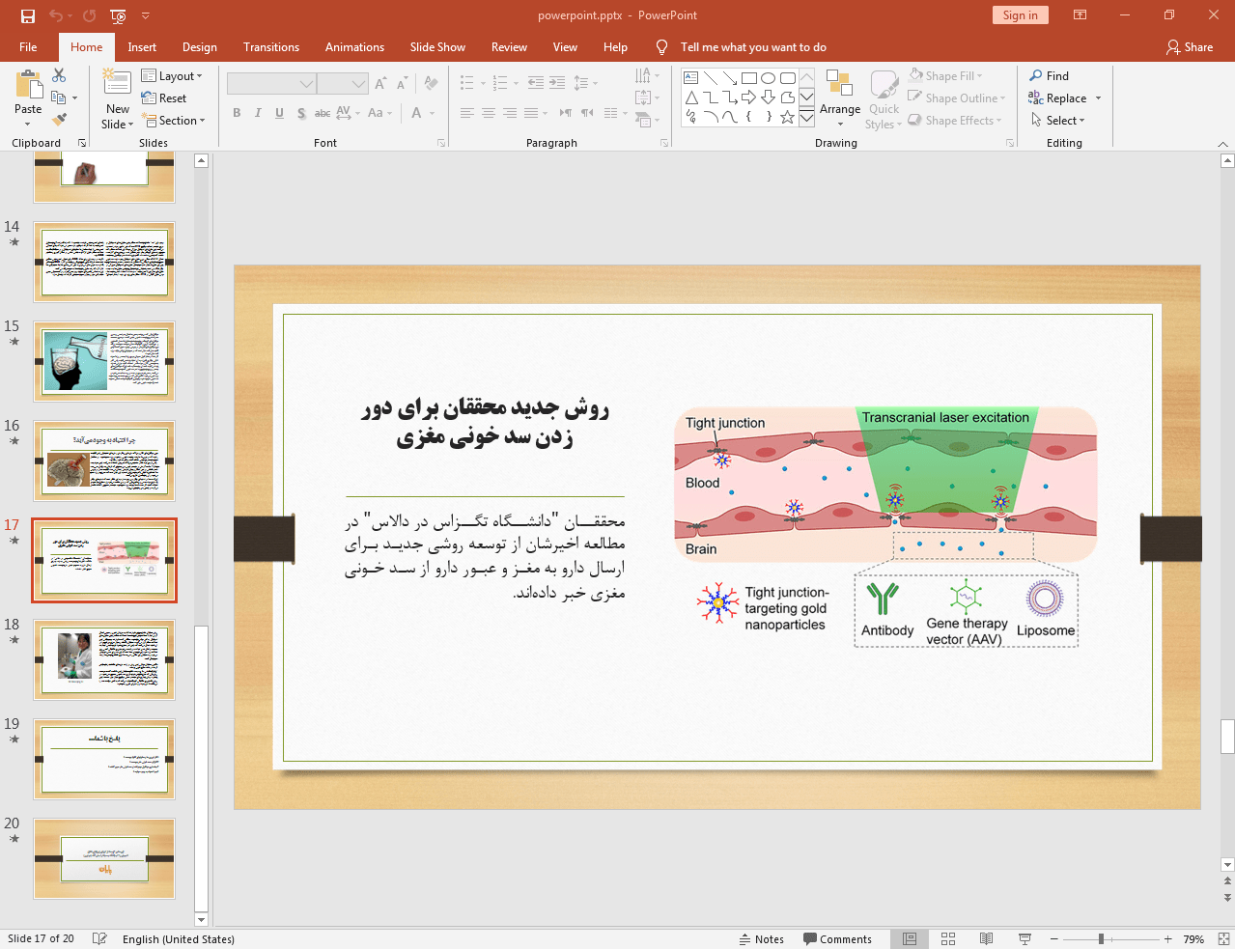
Task: Open the font name combo box
Action: click(x=271, y=84)
